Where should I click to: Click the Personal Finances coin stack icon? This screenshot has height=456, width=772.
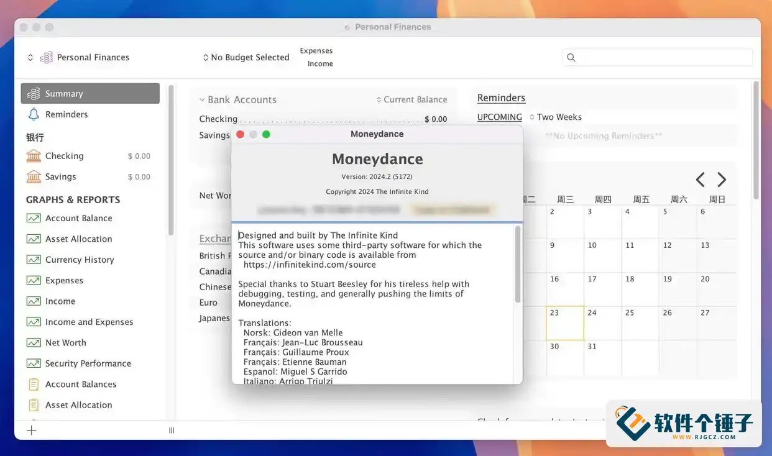(47, 57)
